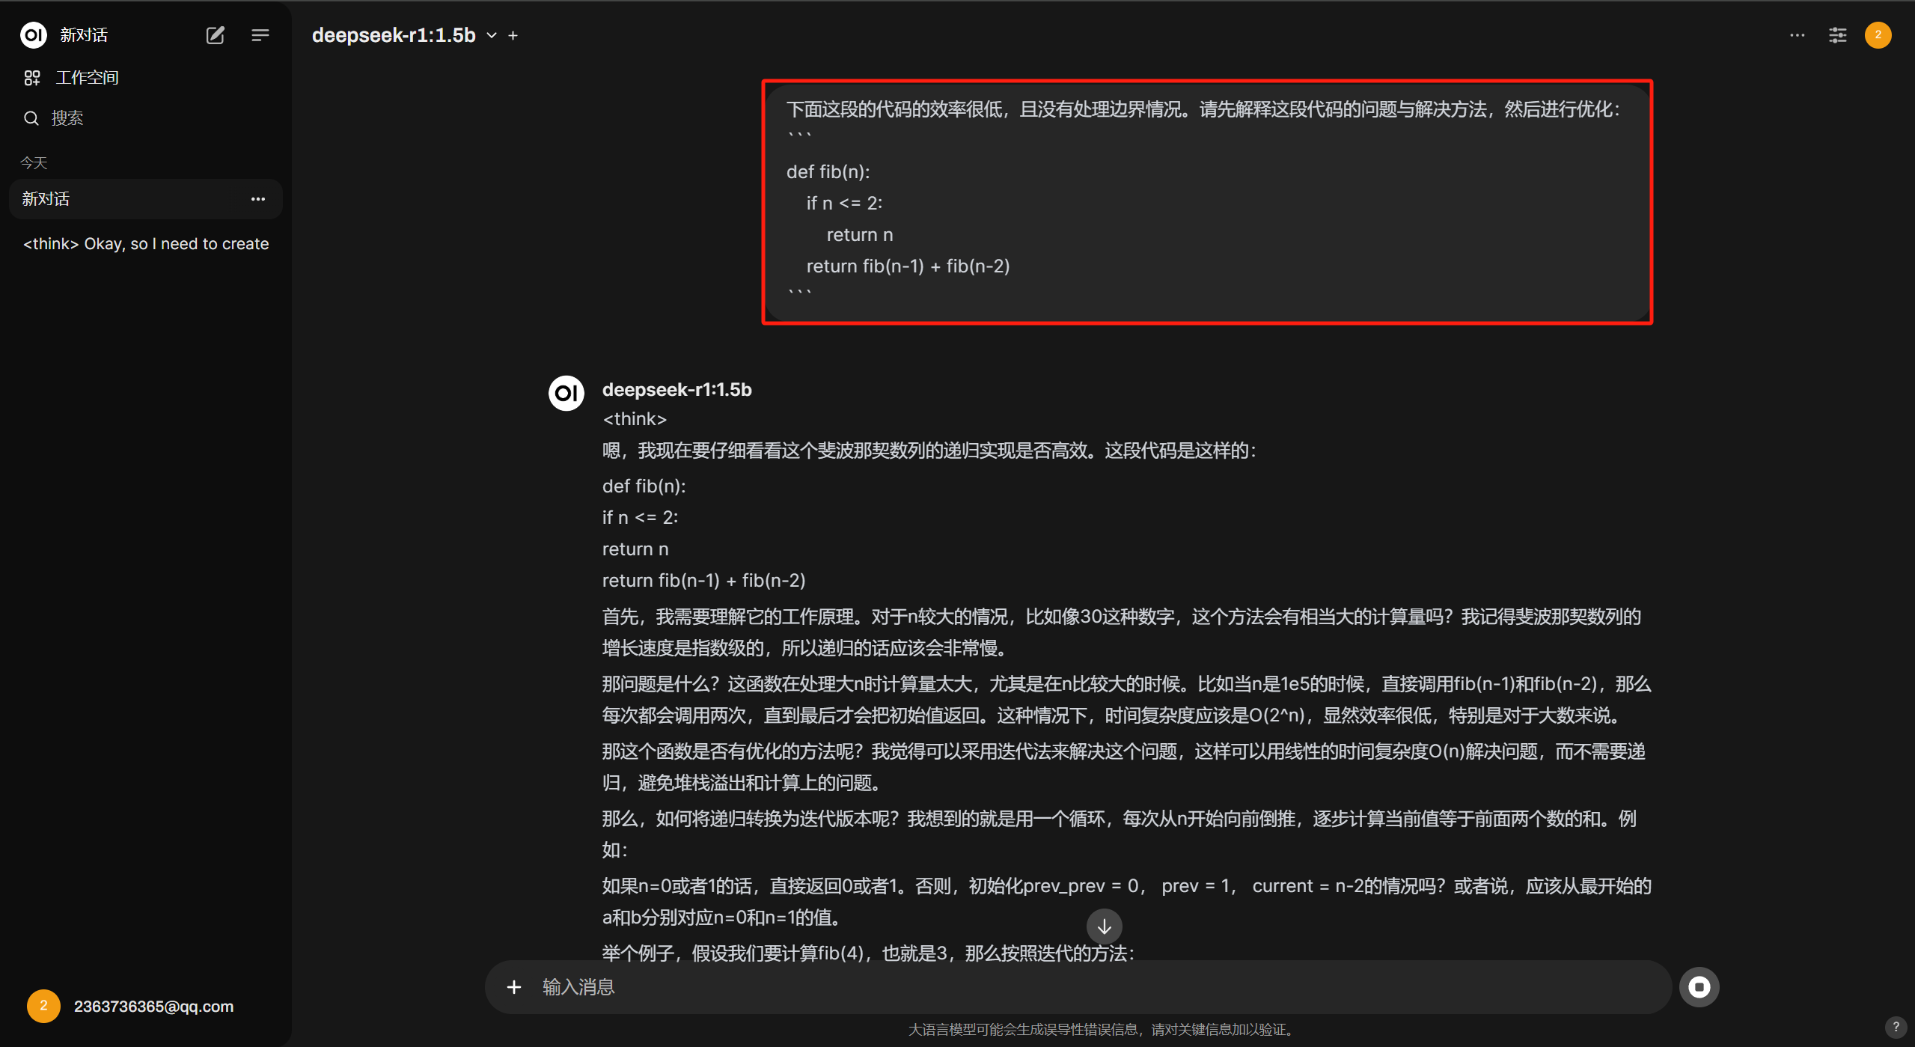Click the user prompt text beginning 下面这段的代码

point(1203,109)
